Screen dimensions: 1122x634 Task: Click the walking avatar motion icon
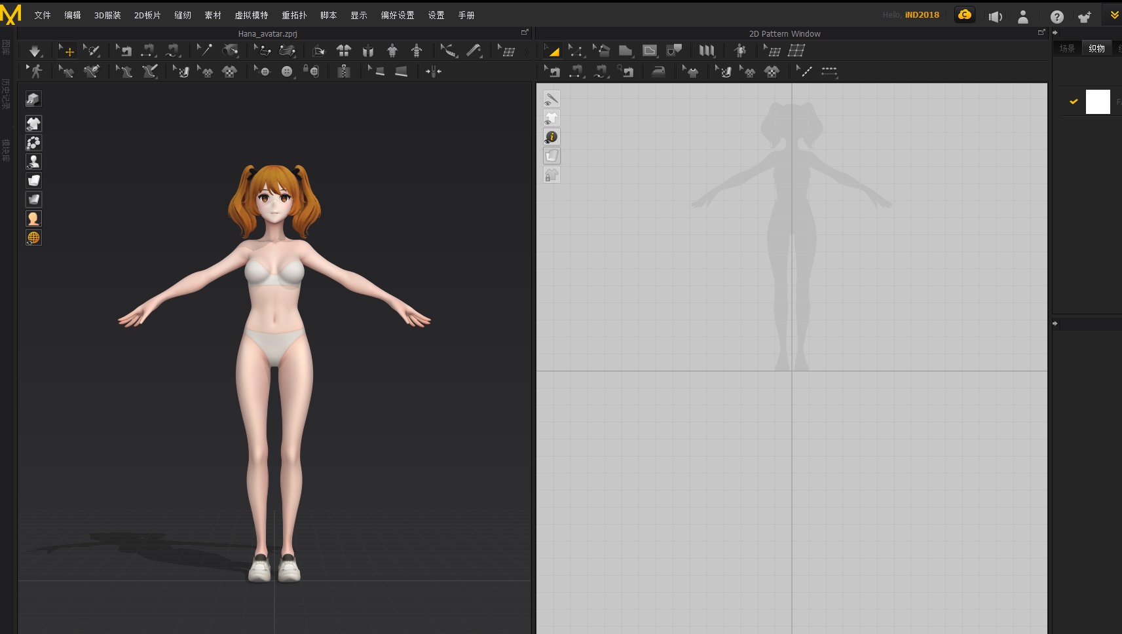pyautogui.click(x=35, y=71)
